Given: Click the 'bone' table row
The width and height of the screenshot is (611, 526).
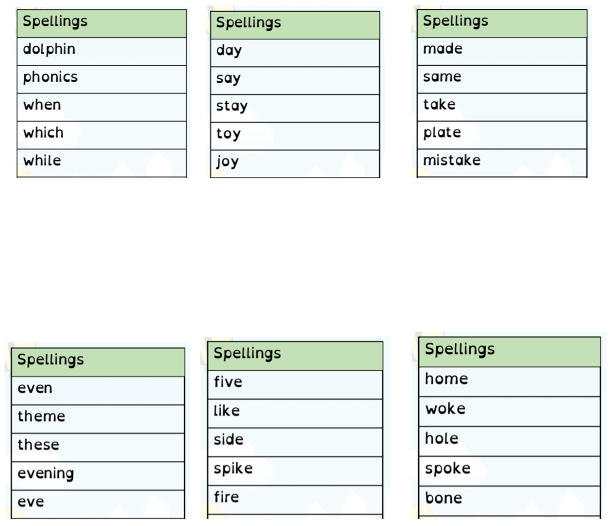Looking at the screenshot, I should coord(509,502).
